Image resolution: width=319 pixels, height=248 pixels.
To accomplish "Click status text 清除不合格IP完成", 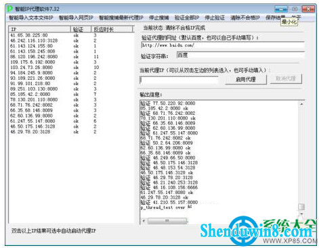I will tap(186, 28).
